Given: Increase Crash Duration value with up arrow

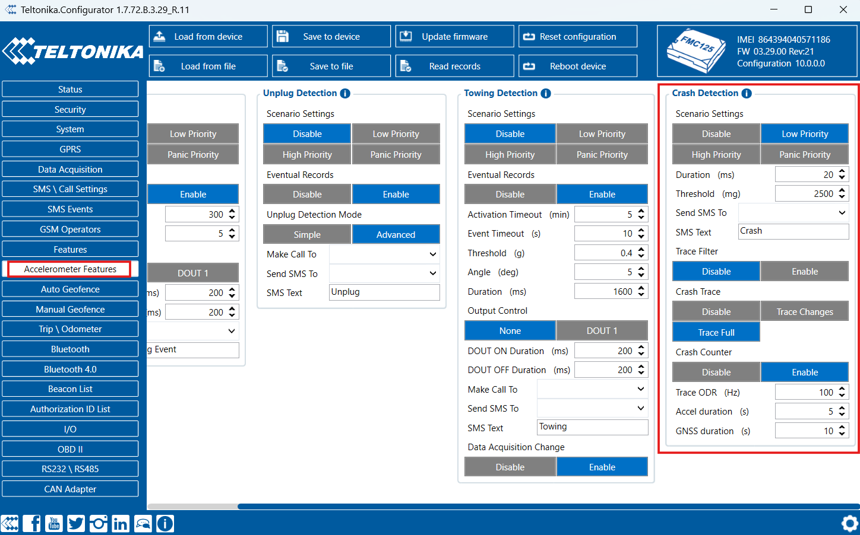Looking at the screenshot, I should tap(842, 171).
